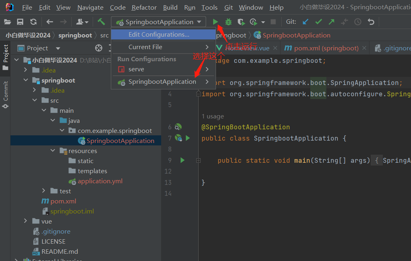Open the Current File submenu
This screenshot has width=411, height=261.
[163, 47]
